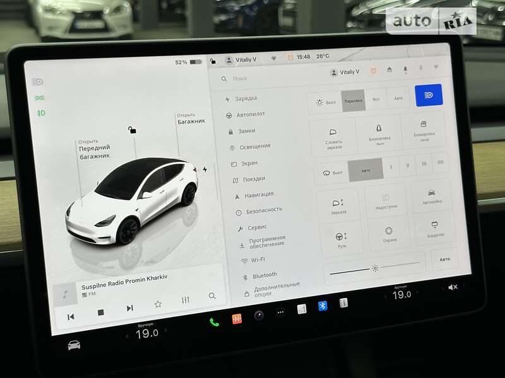Open the Зарядка menu

click(242, 99)
